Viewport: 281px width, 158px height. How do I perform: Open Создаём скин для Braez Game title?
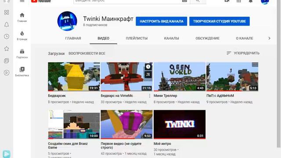68,145
